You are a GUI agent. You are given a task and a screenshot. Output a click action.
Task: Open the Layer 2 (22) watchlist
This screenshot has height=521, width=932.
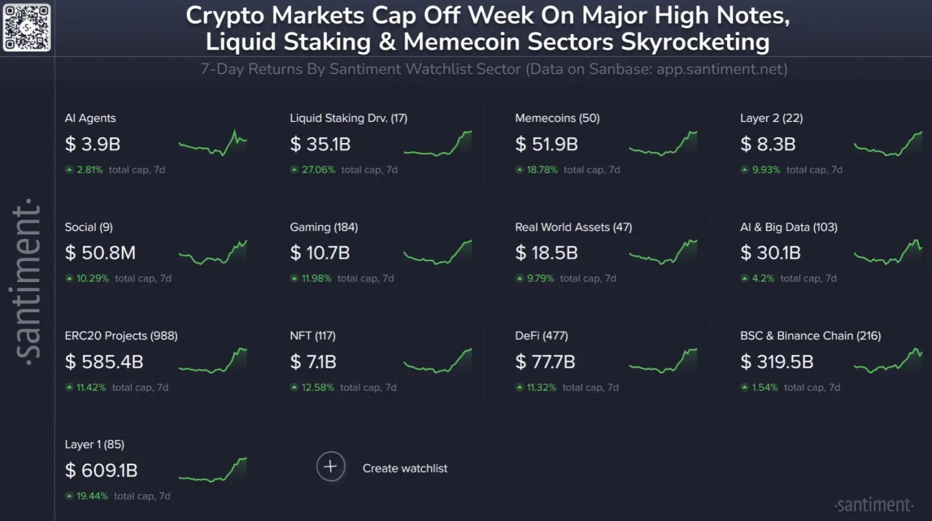tap(771, 118)
